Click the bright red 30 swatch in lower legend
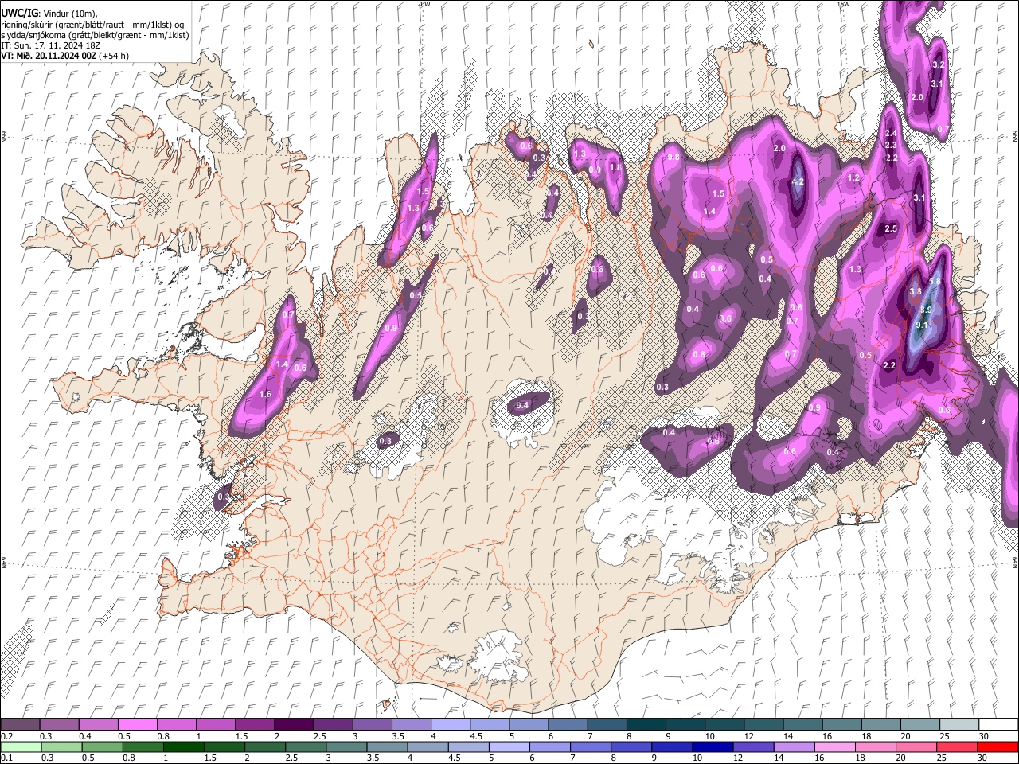This screenshot has height=764, width=1019. 998,746
